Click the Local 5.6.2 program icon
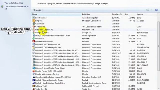 34,38
